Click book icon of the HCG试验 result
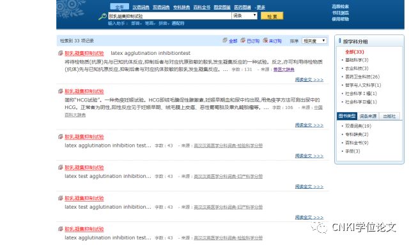Viewport: 409px width, 245px height. click(61, 91)
